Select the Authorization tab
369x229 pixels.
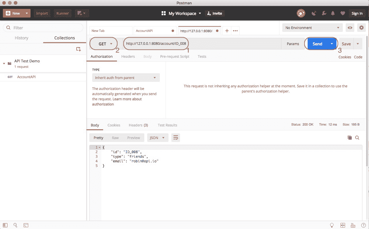tap(102, 56)
